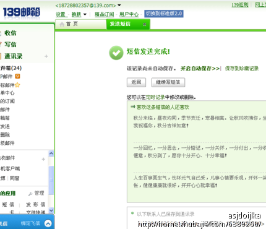Open the account email dropdown arrow
Viewport: 266px width, 229px height.
point(119,6)
